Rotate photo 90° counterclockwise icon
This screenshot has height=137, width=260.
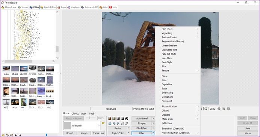(114, 123)
